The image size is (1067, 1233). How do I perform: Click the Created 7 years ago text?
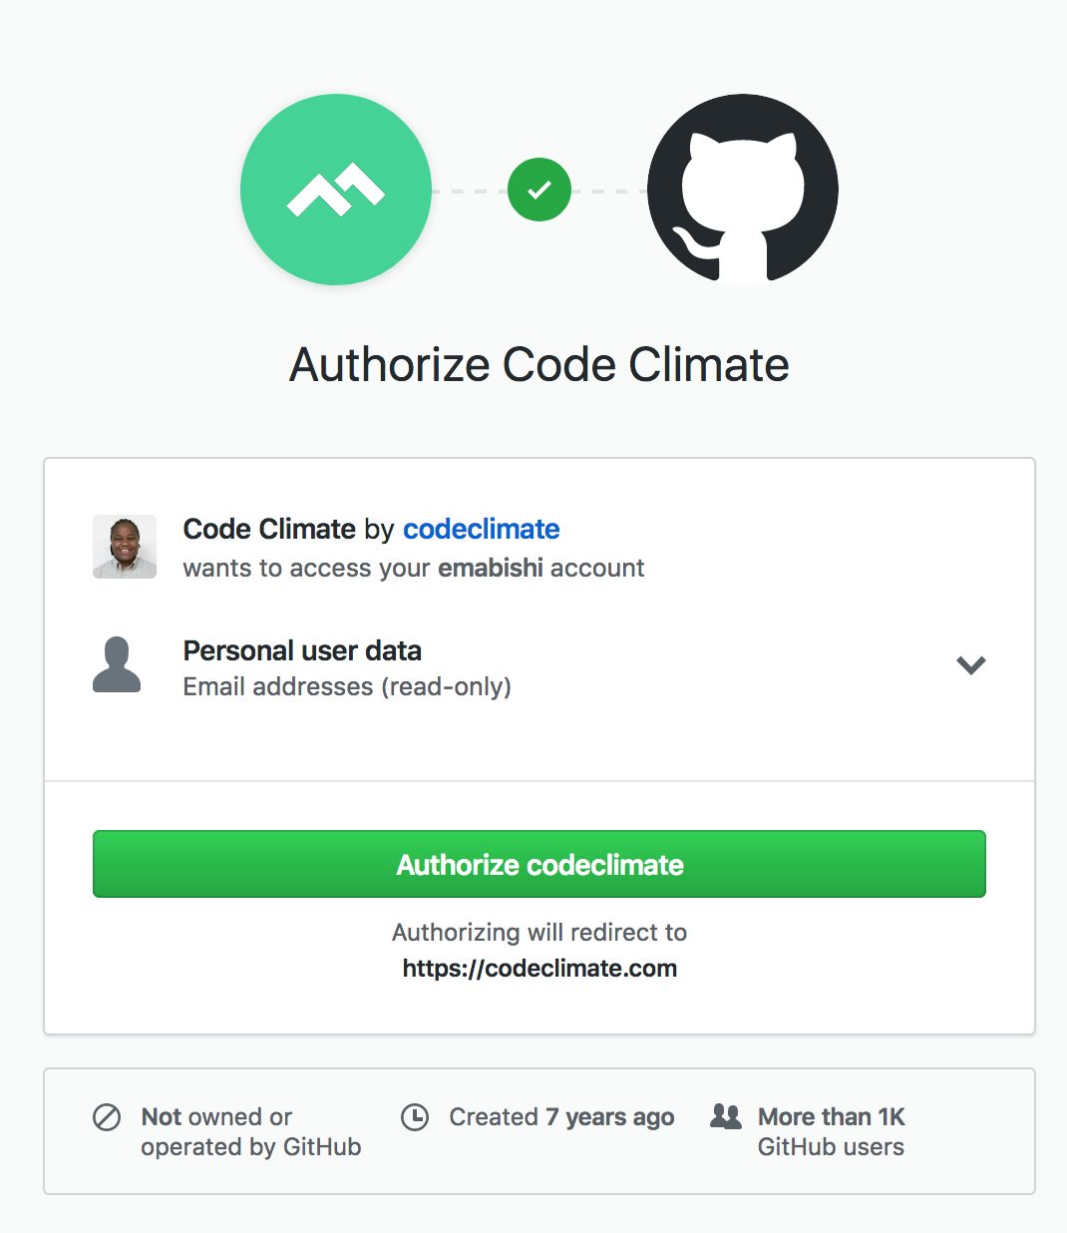pyautogui.click(x=561, y=1117)
